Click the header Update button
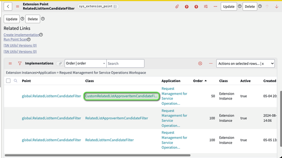 [229, 6]
